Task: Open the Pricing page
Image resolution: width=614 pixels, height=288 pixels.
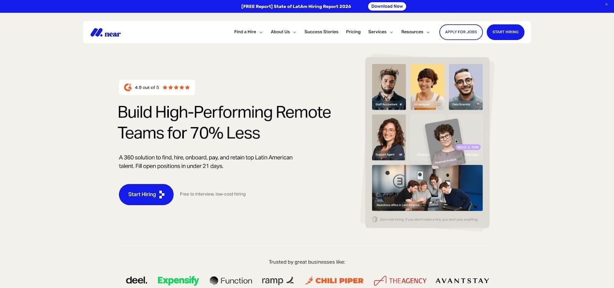Action: pos(353,32)
